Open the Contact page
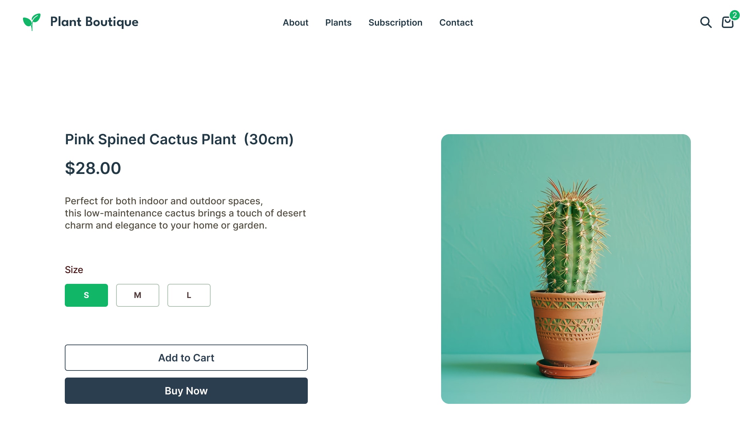The width and height of the screenshot is (756, 447). click(x=456, y=23)
